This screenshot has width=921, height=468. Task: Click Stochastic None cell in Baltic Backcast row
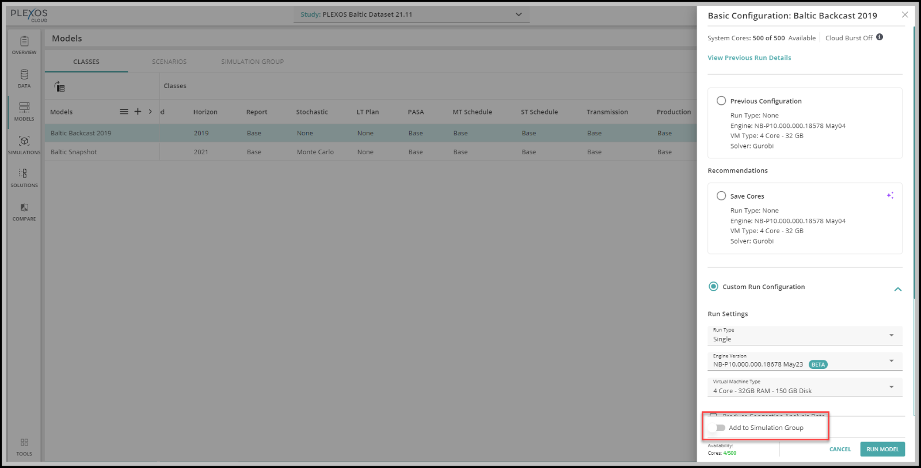coord(305,133)
